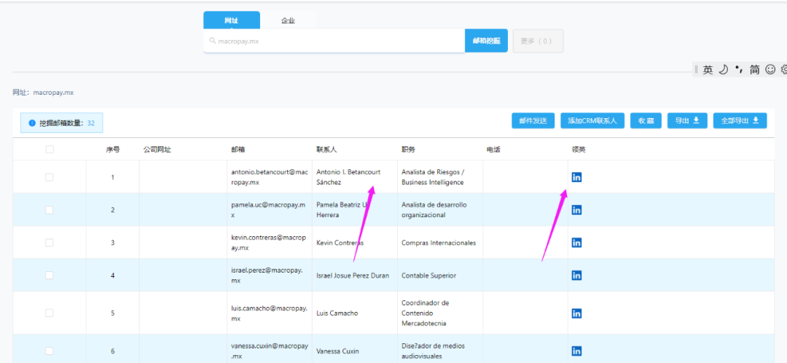This screenshot has height=363, width=787.
Task: Click the 全部导出 export all button
Action: point(740,121)
